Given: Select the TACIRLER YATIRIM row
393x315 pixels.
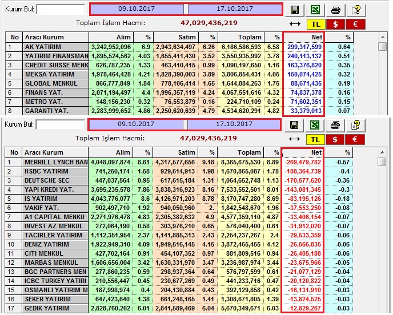Looking at the screenshot, I should coord(179,235).
